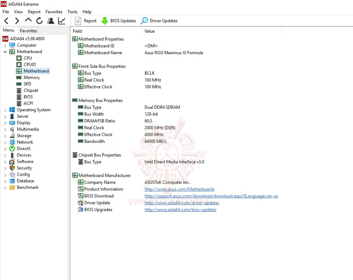Click the Refresh toolbar icon
353x280 pixels.
tap(39, 21)
